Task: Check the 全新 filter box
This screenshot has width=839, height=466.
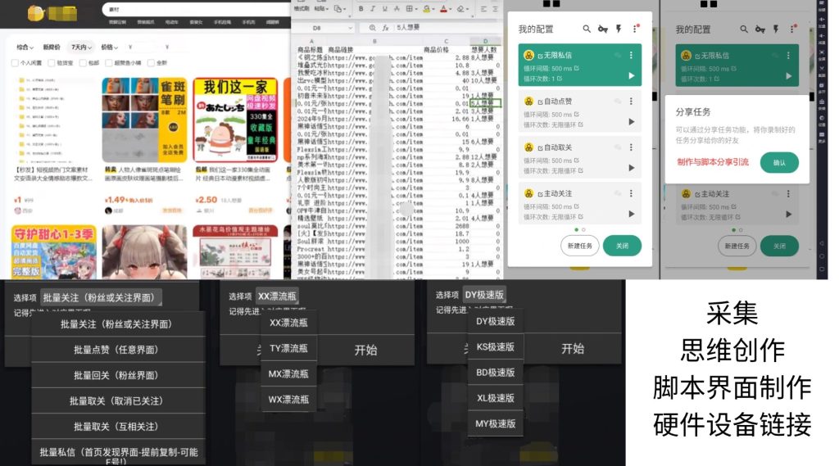Action: (x=151, y=63)
